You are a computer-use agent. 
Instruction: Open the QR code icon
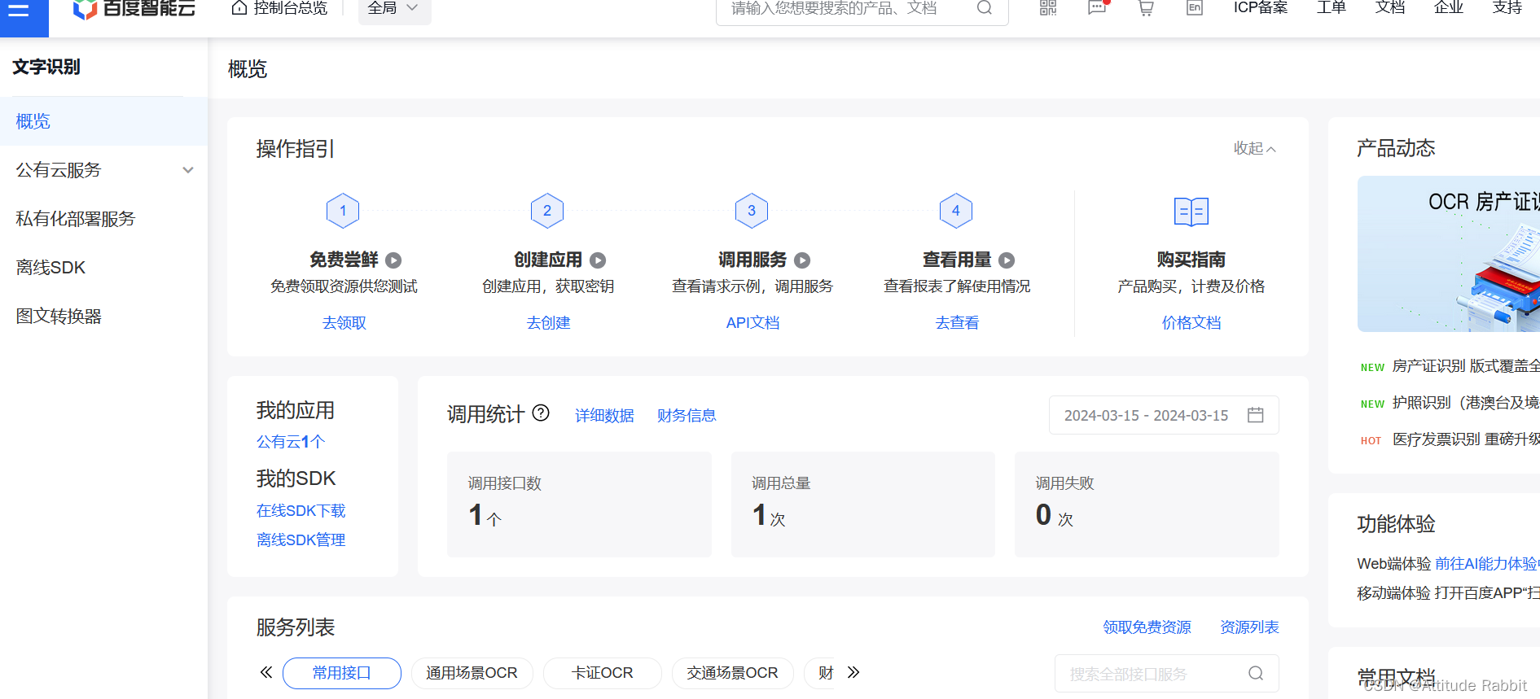click(x=1048, y=8)
